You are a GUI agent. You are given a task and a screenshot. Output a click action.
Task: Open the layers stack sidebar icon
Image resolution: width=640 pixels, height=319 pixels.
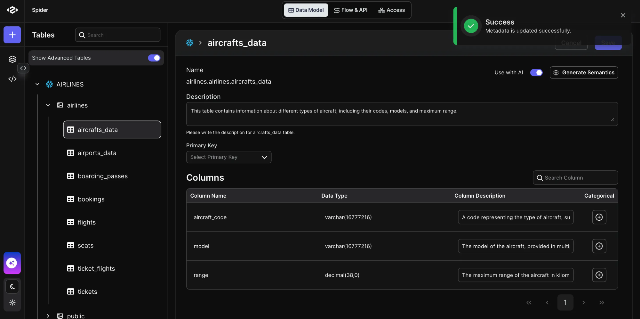tap(12, 59)
